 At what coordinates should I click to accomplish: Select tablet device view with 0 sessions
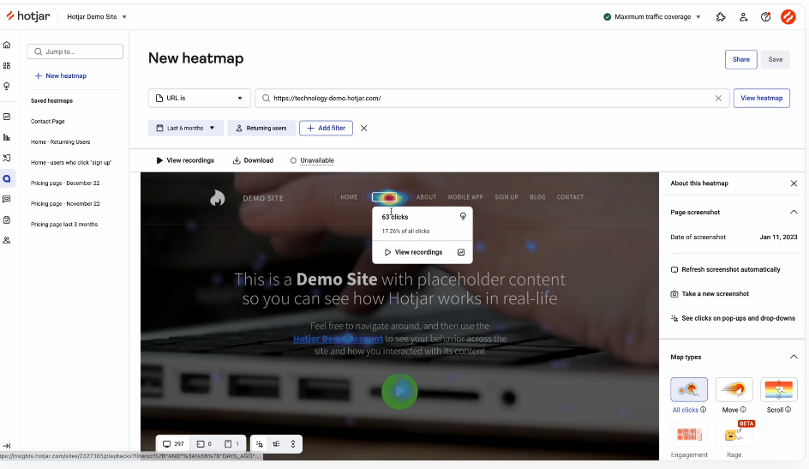pos(204,444)
